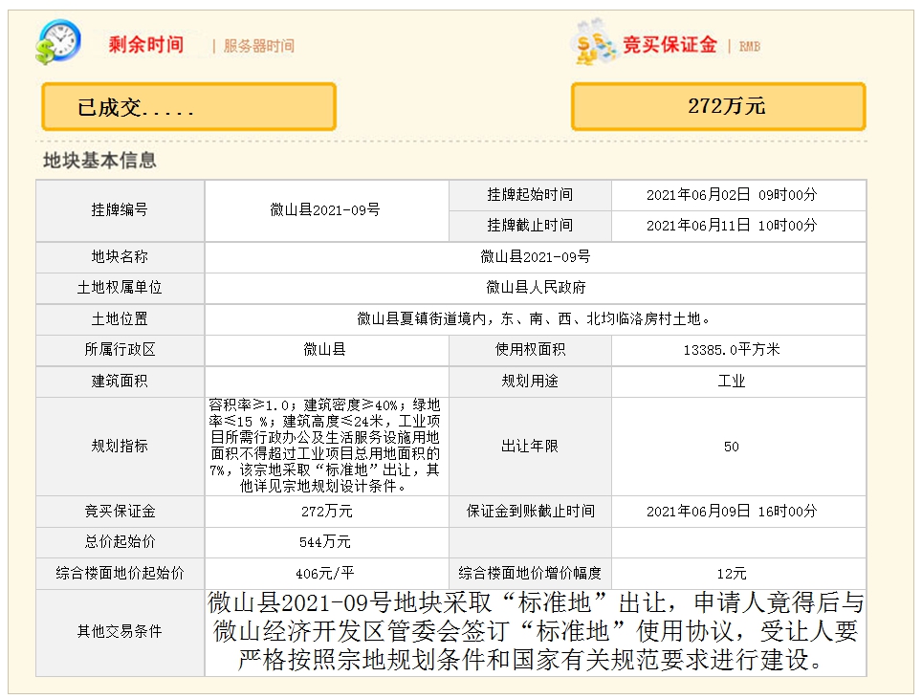
Task: Select the 地块名称 value 微山县2021-09号
Action: point(535,257)
